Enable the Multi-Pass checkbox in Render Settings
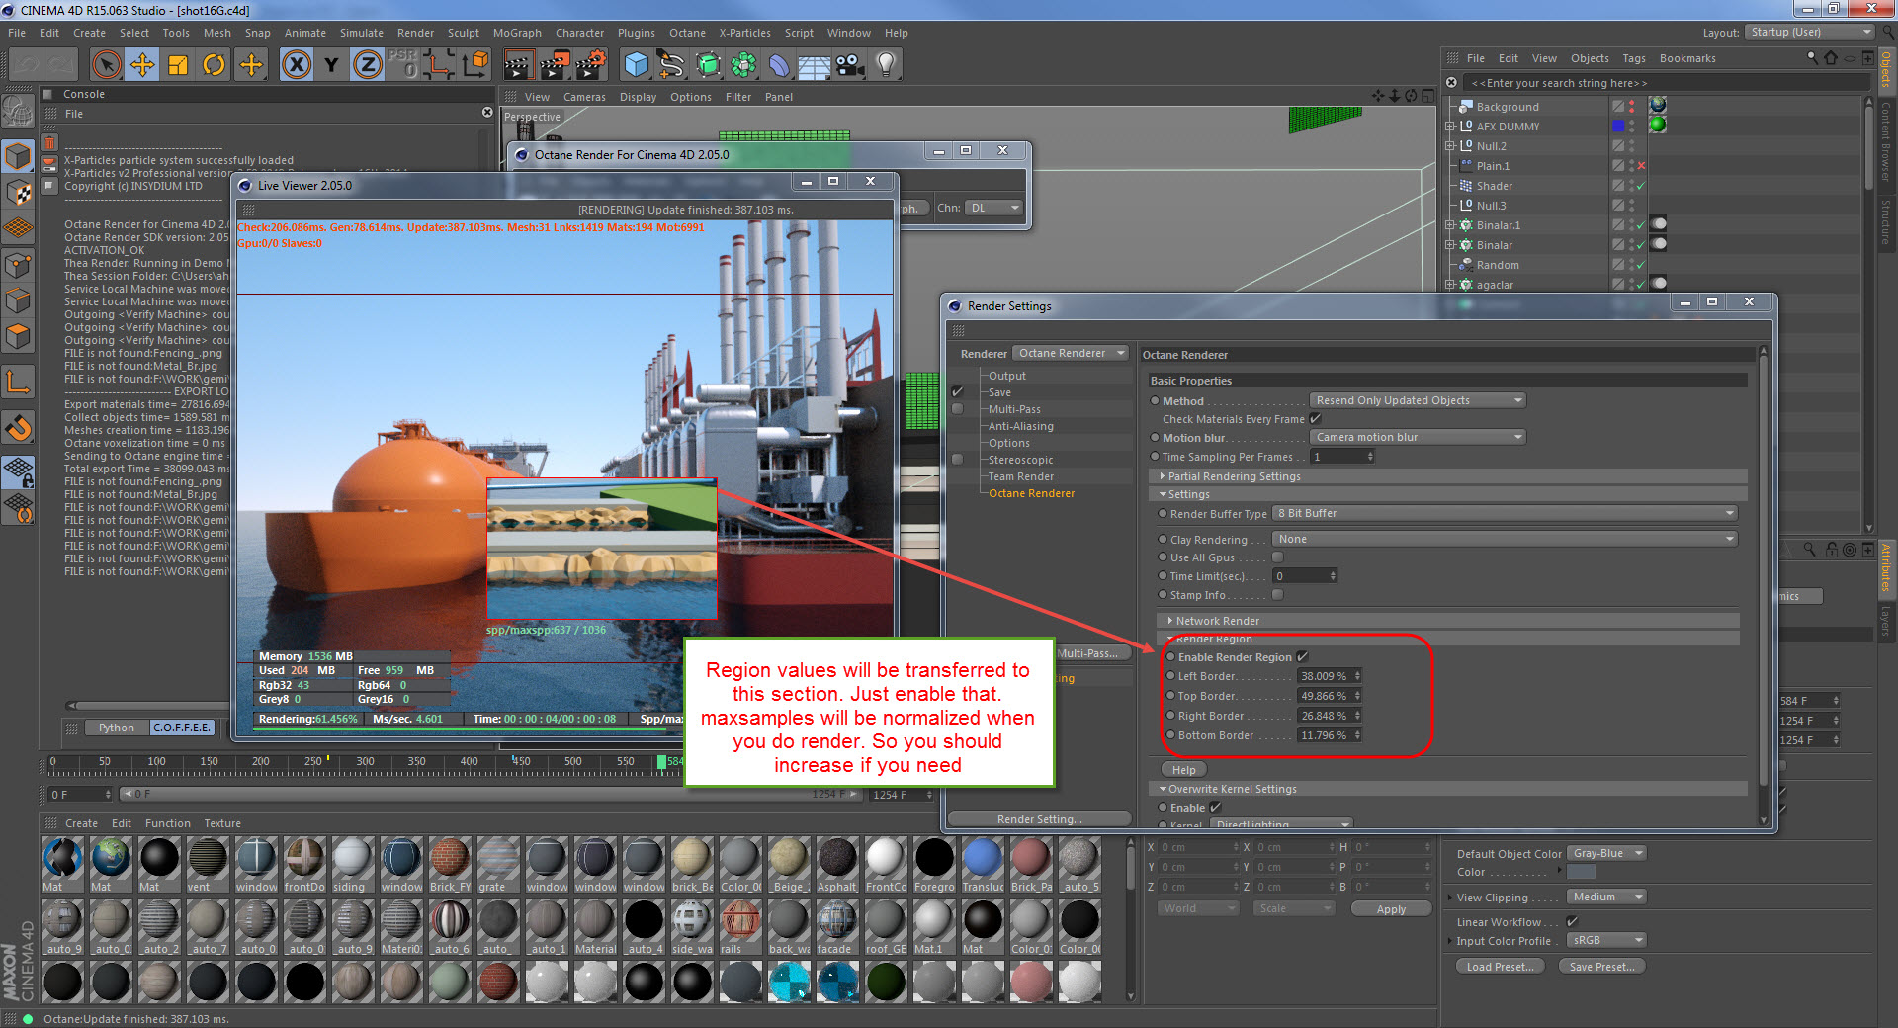This screenshot has width=1898, height=1028. coord(957,409)
